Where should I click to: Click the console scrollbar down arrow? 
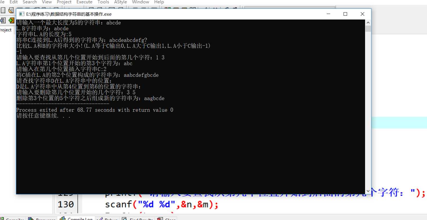[368, 191]
